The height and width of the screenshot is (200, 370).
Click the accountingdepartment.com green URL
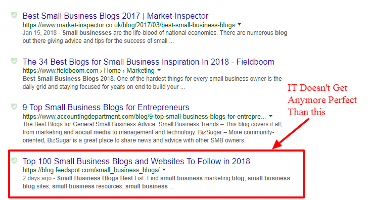(x=144, y=117)
